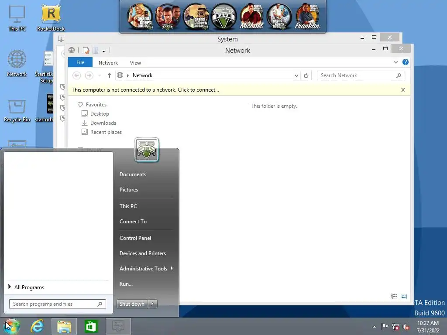Click the breadcrumb arrow before Network
The height and width of the screenshot is (335, 447).
tap(128, 75)
